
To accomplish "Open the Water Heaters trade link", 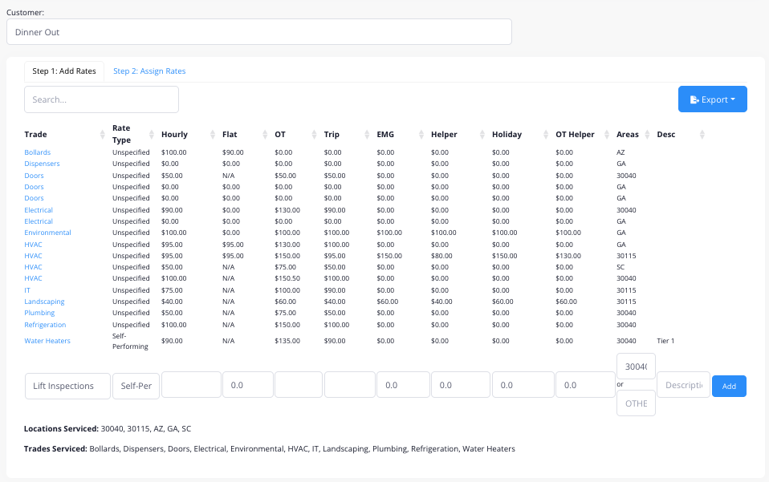I will coord(47,341).
